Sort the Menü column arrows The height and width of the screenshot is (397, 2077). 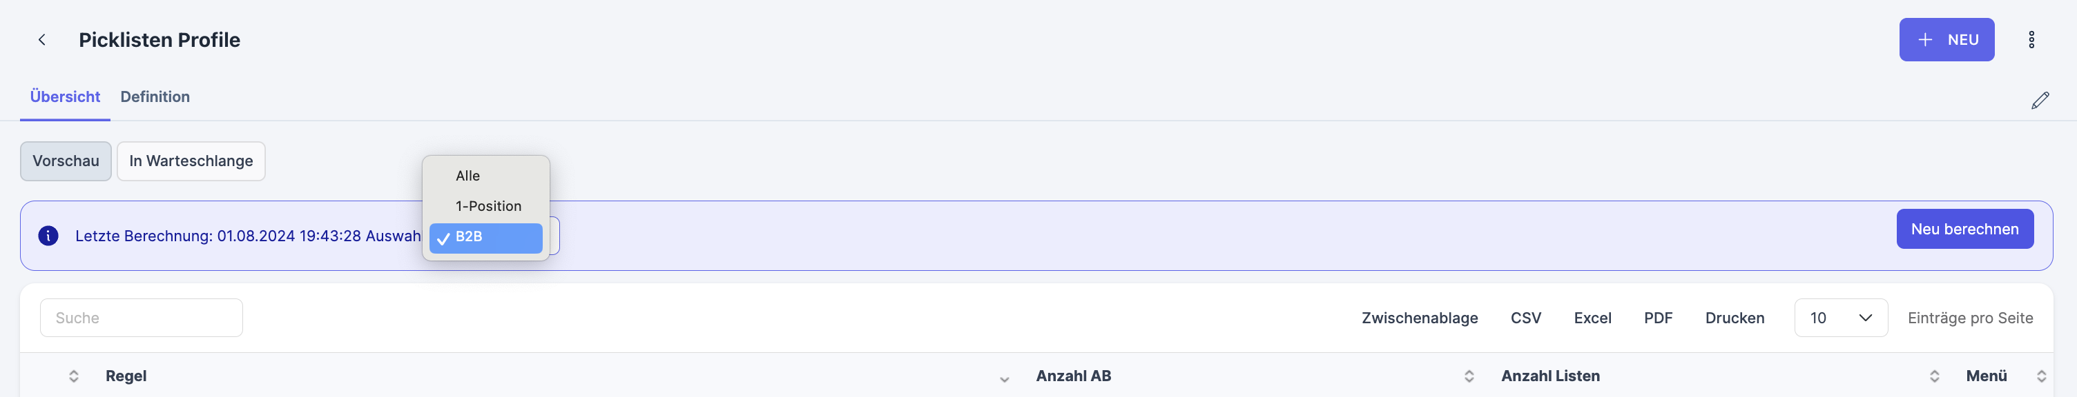[x=2040, y=376]
